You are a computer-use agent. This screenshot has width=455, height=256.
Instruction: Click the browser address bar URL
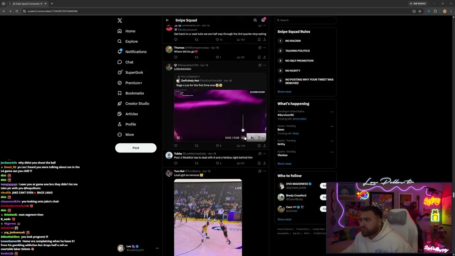[x=53, y=11]
